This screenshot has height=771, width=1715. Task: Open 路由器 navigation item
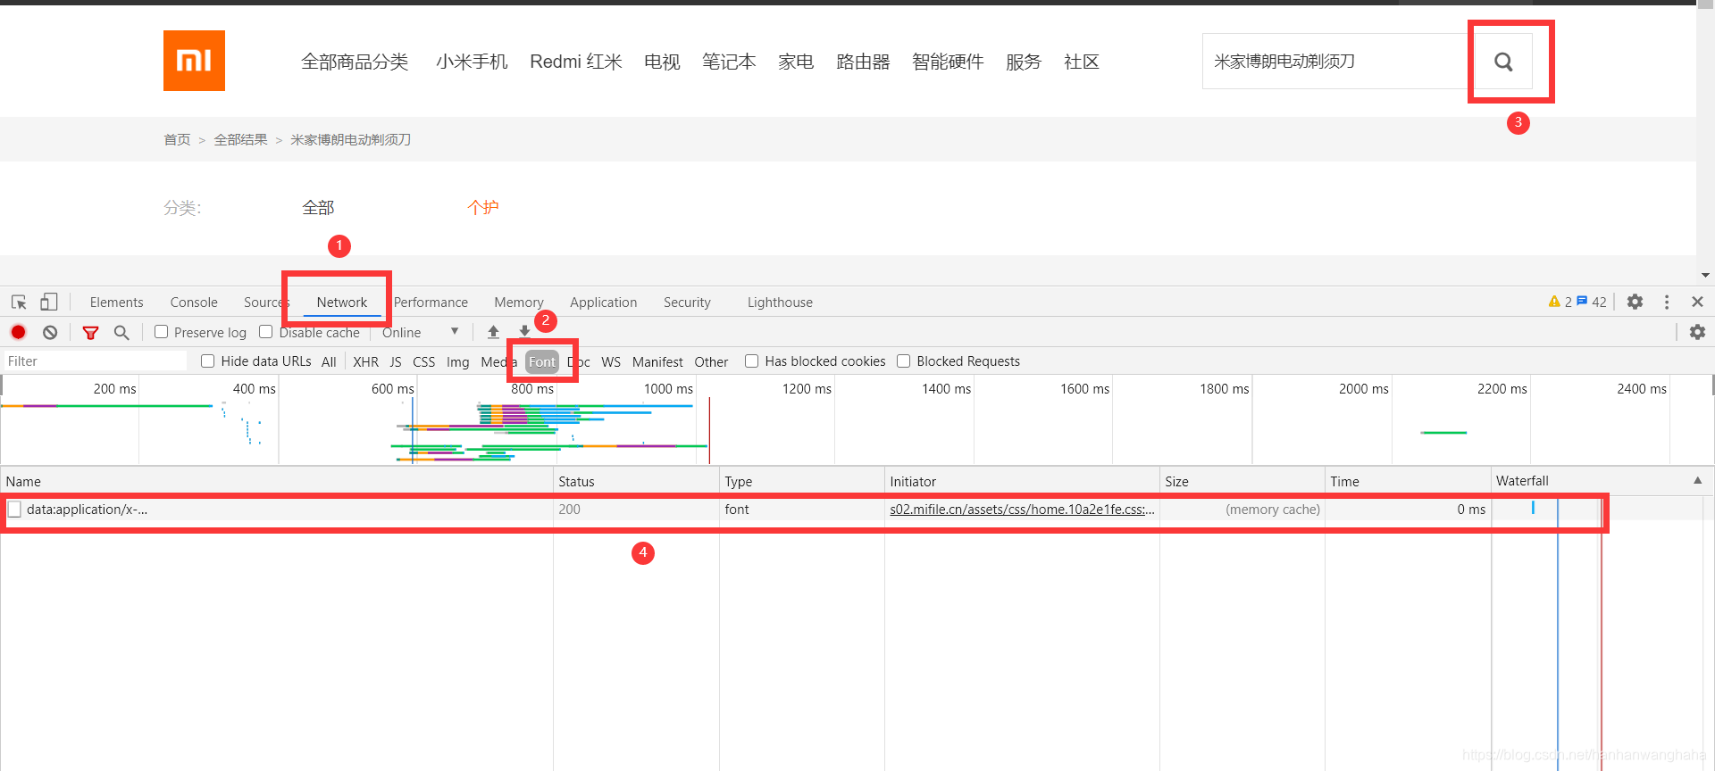point(863,62)
